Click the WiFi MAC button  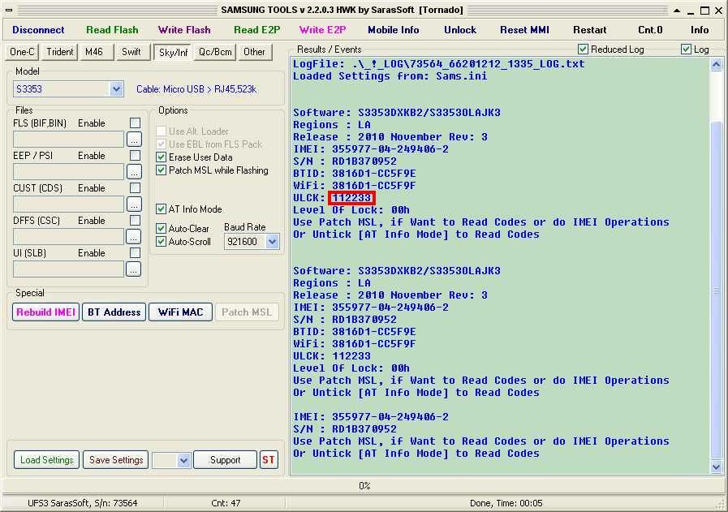[181, 312]
